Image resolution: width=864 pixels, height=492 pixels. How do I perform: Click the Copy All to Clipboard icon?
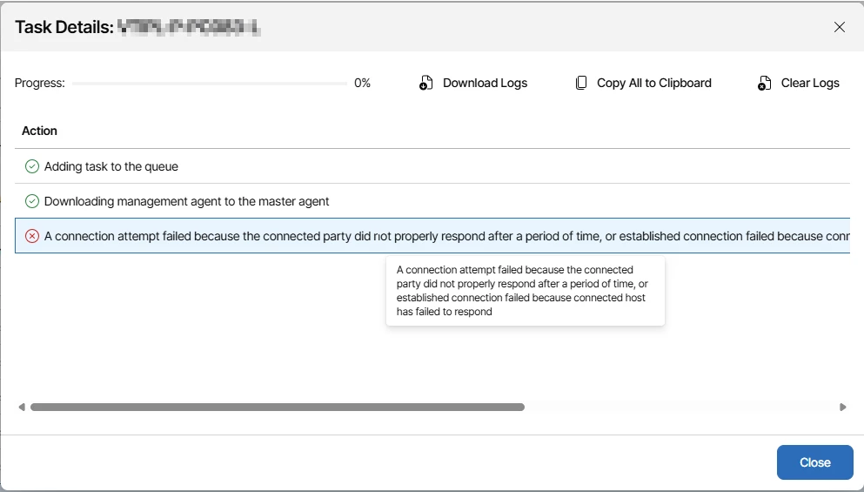[581, 84]
